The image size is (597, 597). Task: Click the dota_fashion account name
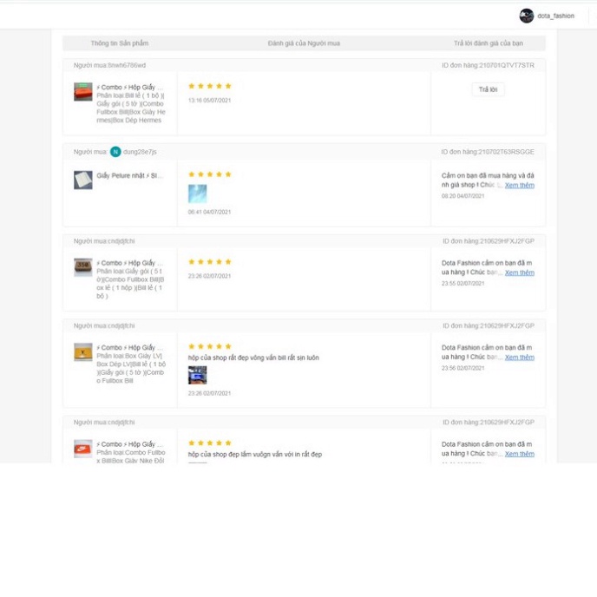click(555, 16)
